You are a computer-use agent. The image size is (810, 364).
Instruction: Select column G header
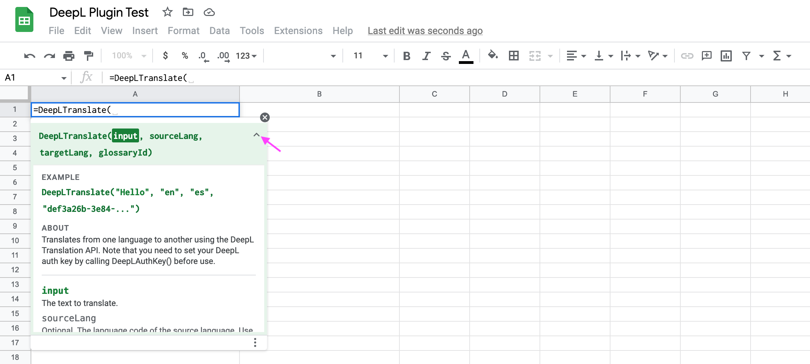coord(715,94)
